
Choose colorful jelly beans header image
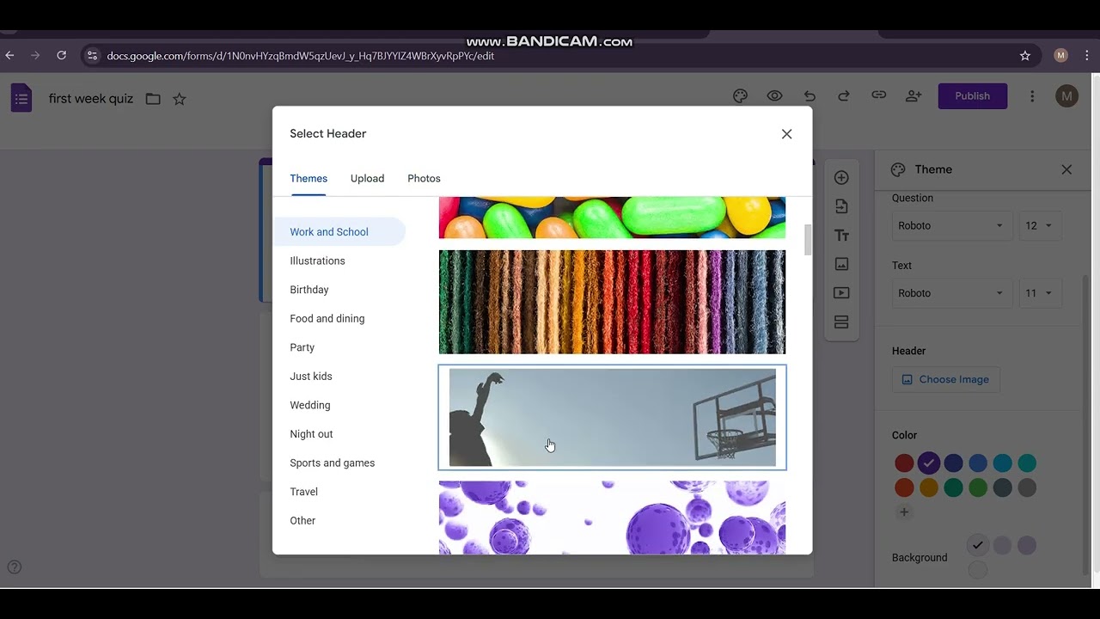click(x=612, y=218)
